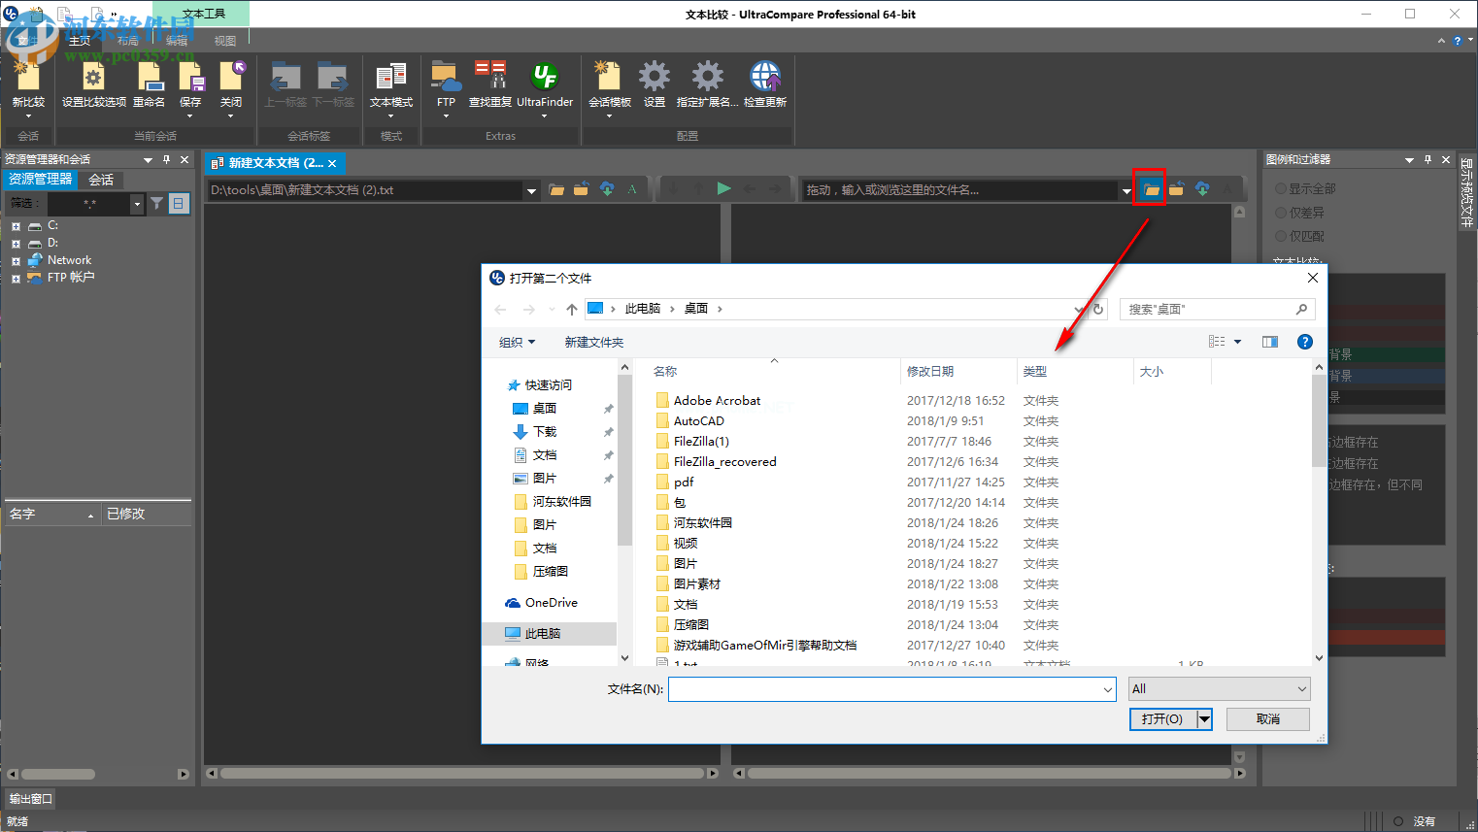The width and height of the screenshot is (1478, 832).
Task: Click the 取消 button
Action: (1267, 718)
